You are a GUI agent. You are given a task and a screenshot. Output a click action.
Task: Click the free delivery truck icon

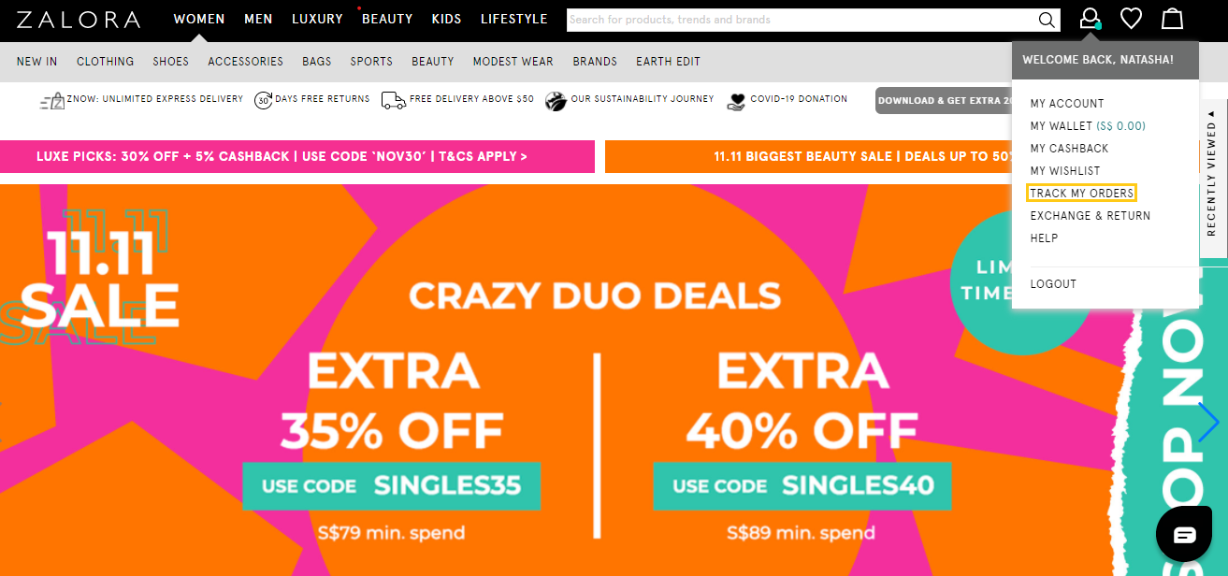pyautogui.click(x=393, y=99)
